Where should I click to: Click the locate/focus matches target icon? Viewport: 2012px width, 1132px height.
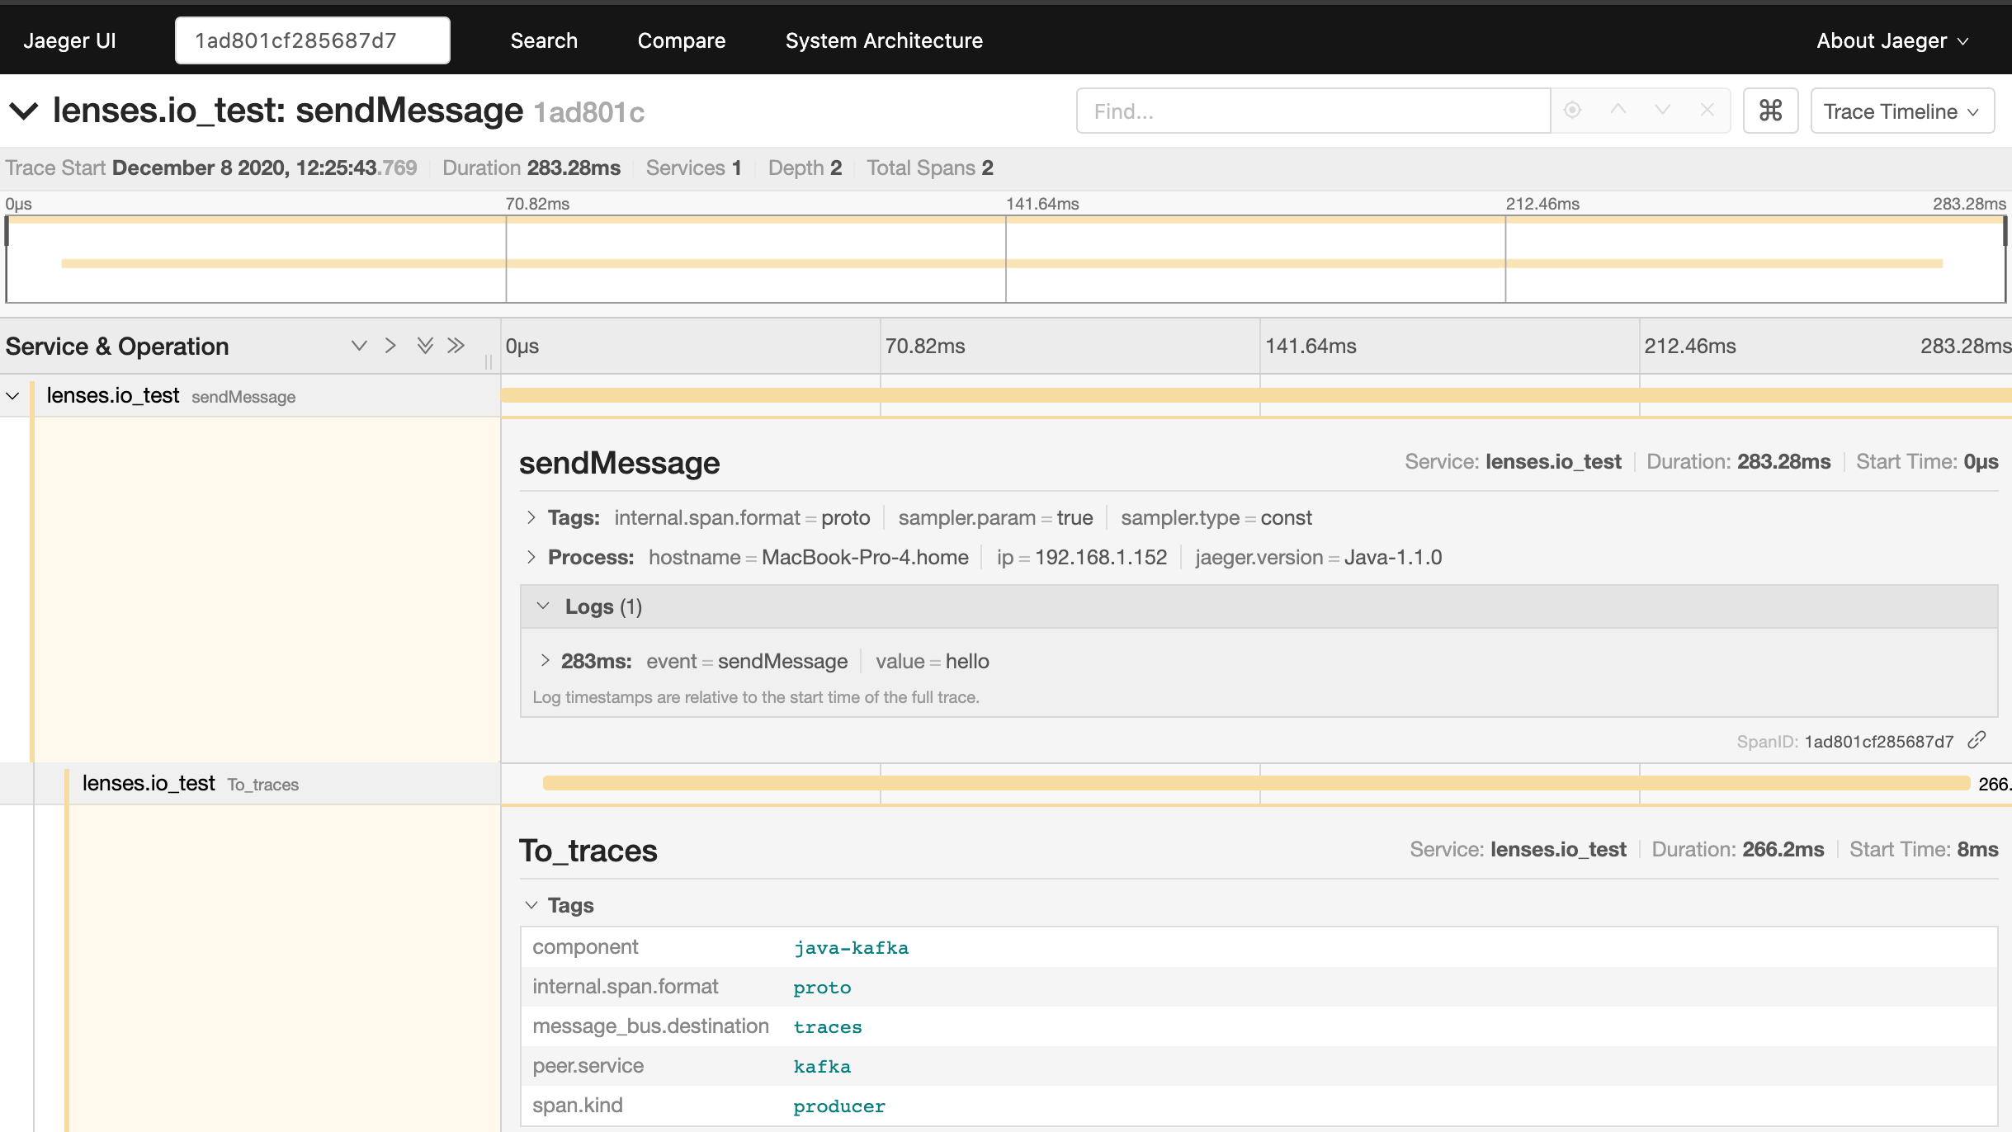click(x=1572, y=110)
